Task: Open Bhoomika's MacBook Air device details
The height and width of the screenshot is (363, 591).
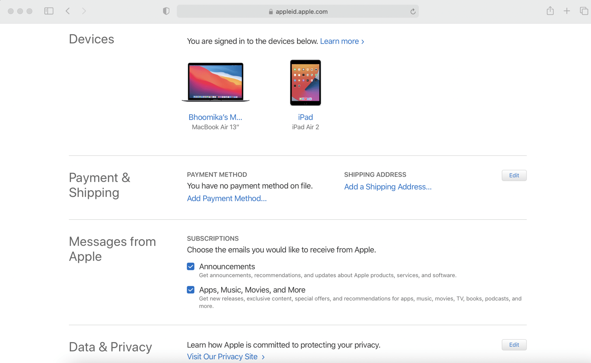Action: [215, 117]
